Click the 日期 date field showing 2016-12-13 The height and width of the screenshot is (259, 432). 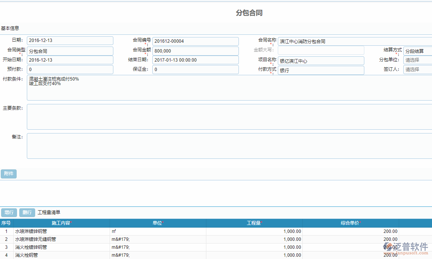[x=70, y=40]
